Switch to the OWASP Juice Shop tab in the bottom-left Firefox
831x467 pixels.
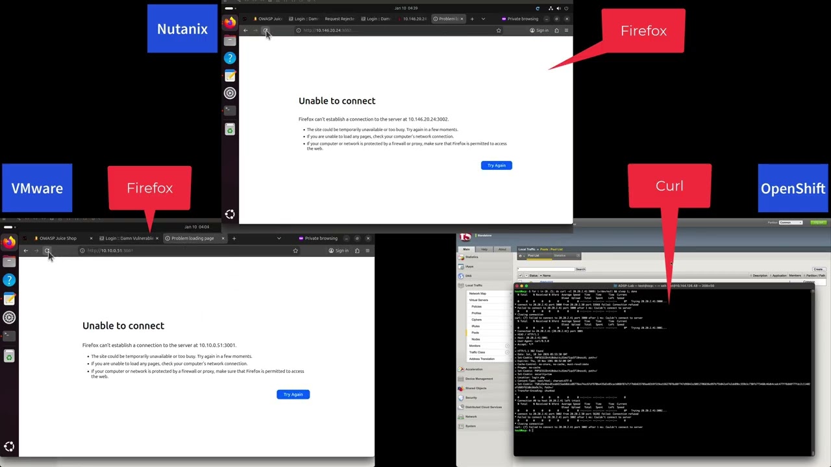(62, 238)
